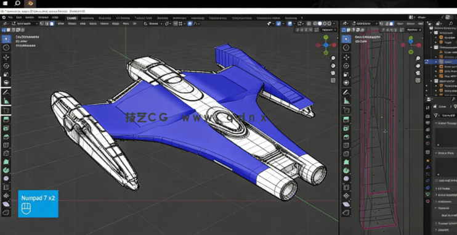Select the Scale tool in right viewport toolbar
The width and height of the screenshot is (457, 235).
[x=346, y=75]
